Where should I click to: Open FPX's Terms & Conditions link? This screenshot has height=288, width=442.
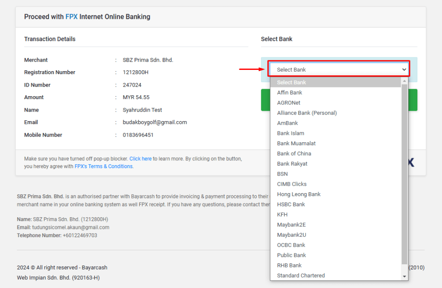(x=104, y=166)
